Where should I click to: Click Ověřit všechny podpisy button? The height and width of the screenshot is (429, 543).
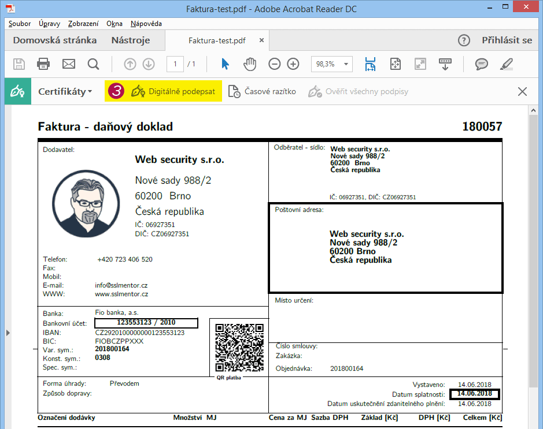[358, 92]
